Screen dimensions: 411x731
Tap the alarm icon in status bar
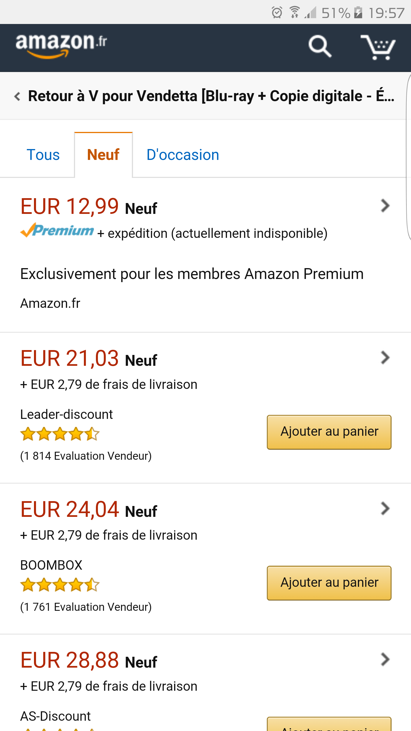point(277,13)
